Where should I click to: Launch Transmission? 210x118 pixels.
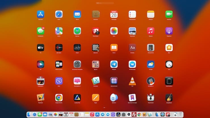151,98
